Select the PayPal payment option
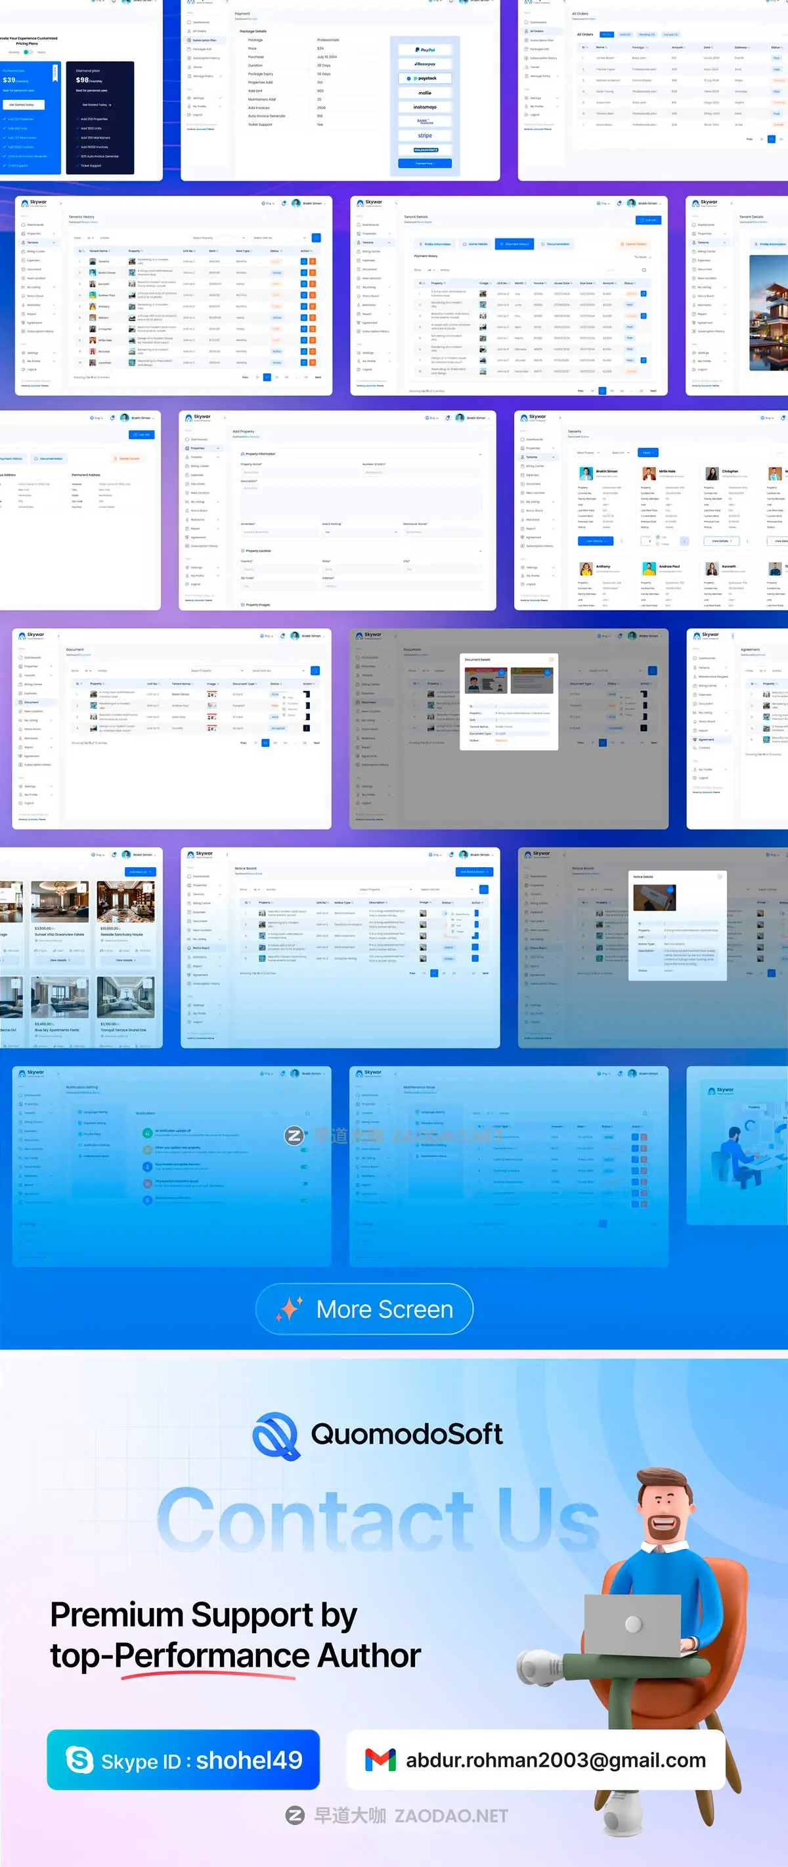 (424, 50)
